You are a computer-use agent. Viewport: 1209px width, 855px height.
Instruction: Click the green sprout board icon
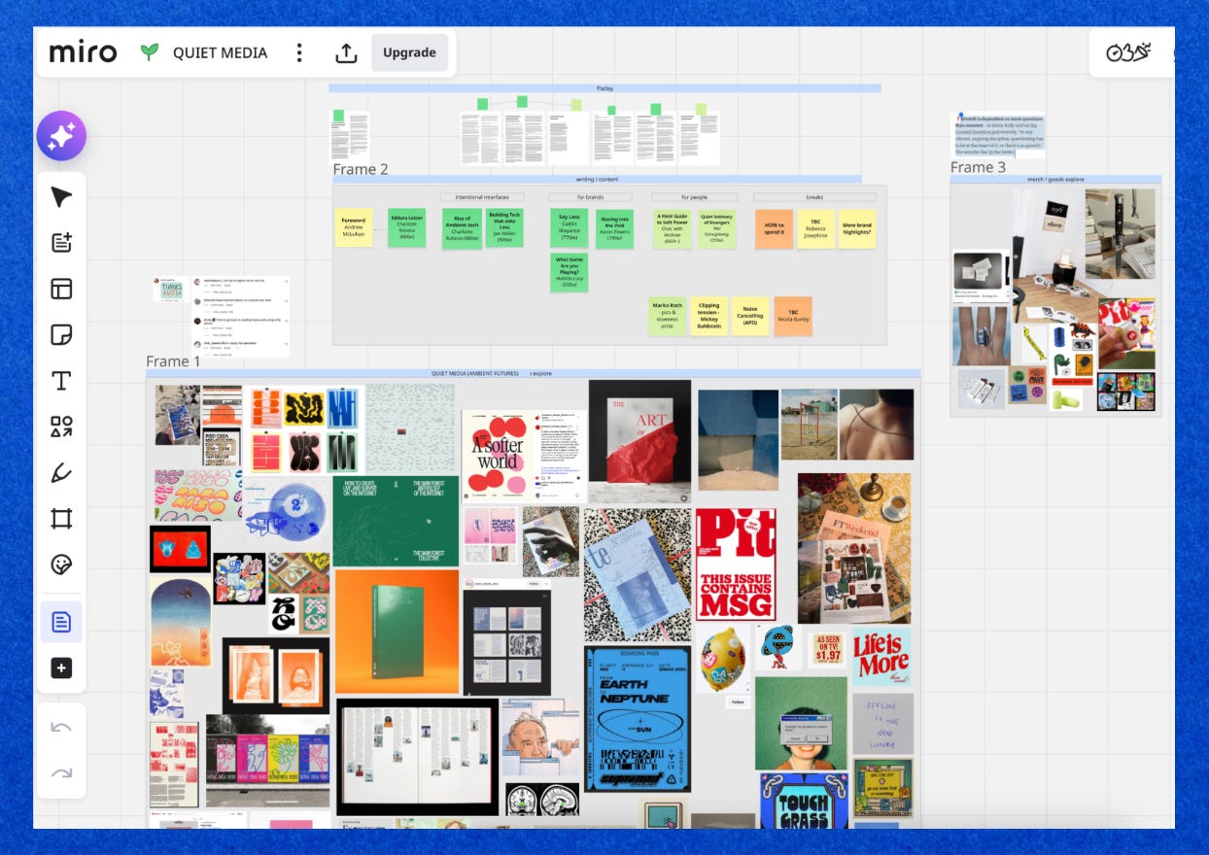(x=150, y=52)
